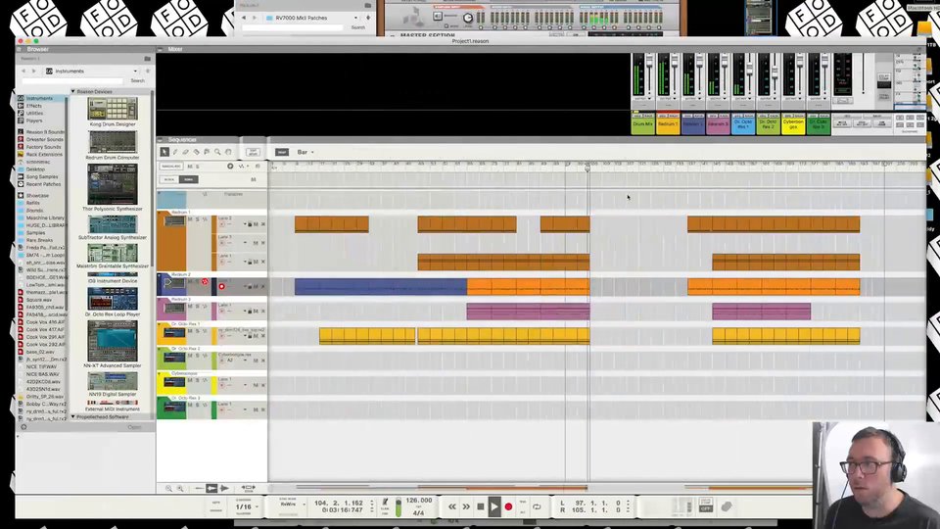The height and width of the screenshot is (529, 940).
Task: Go forward in Browser navigation
Action: click(33, 71)
